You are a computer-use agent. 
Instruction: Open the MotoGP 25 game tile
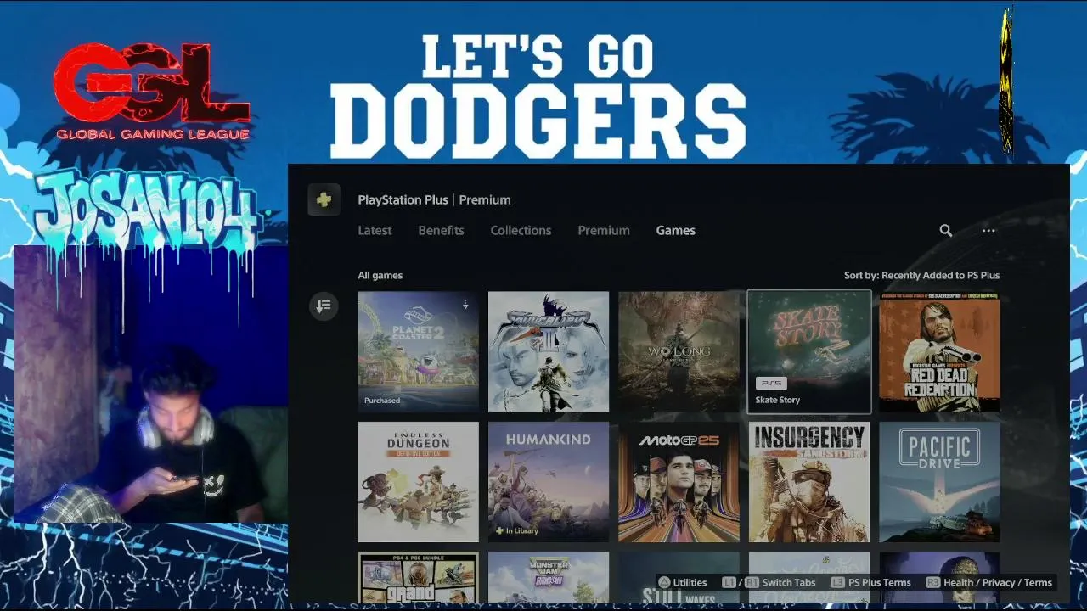tap(679, 482)
